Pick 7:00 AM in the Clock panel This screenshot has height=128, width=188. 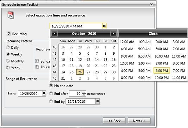(179, 49)
